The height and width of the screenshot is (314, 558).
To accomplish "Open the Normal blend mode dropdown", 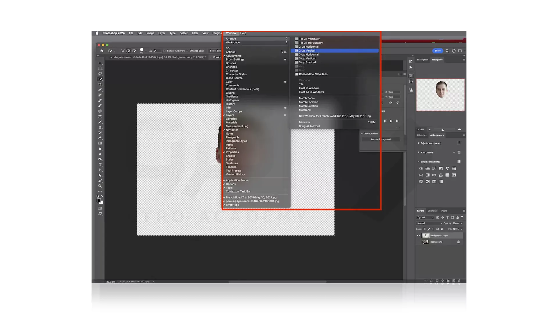I will click(430, 223).
